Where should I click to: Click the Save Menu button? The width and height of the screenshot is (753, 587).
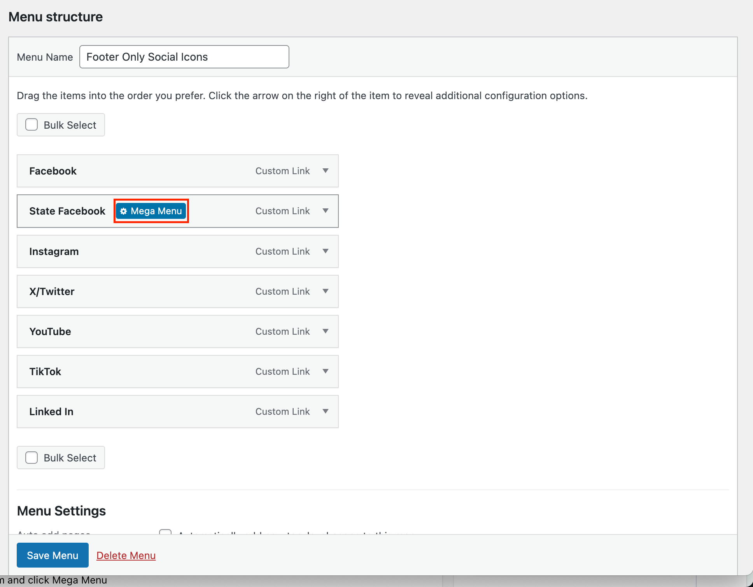pyautogui.click(x=53, y=555)
